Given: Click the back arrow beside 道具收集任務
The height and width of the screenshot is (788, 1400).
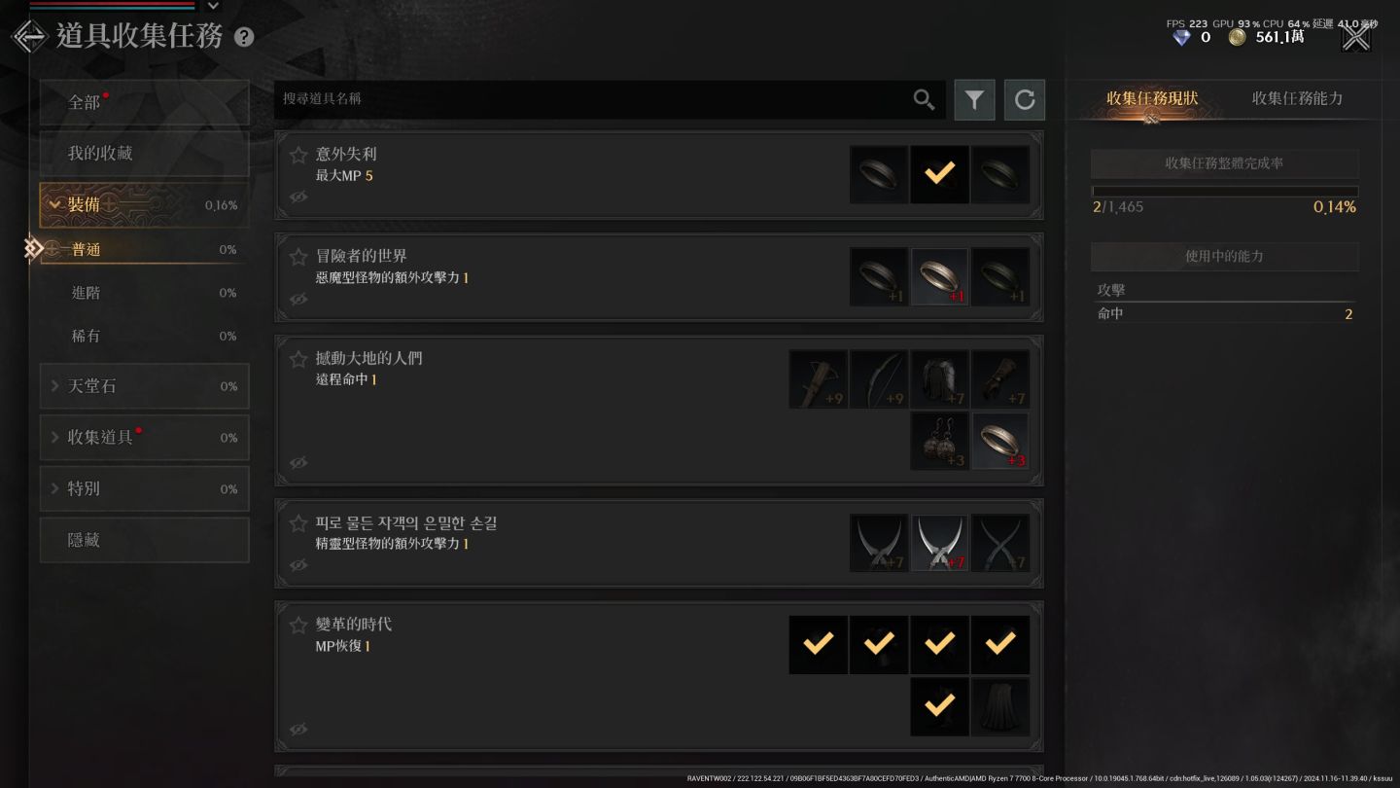Looking at the screenshot, I should (30, 37).
